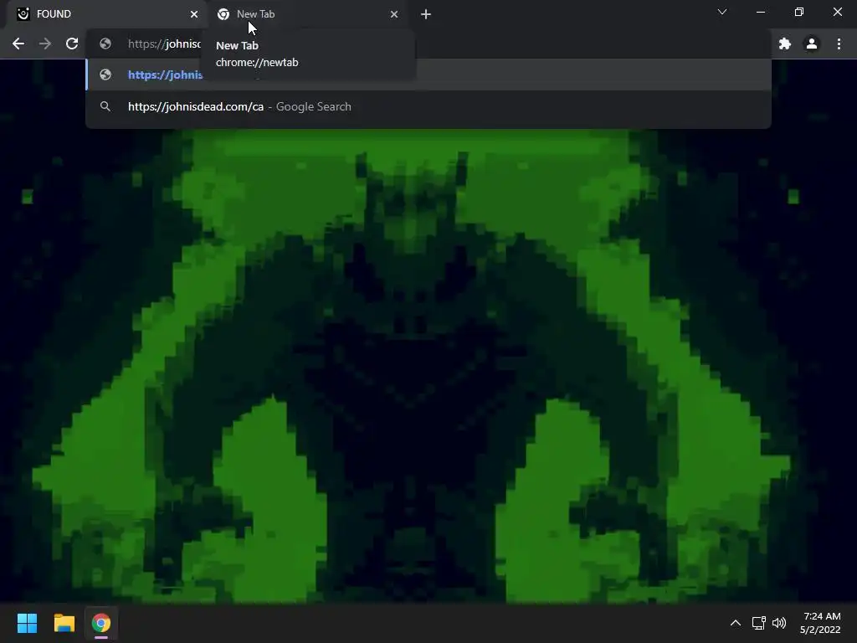Viewport: 857px width, 643px height.
Task: Open the volume tray icon
Action: point(779,623)
